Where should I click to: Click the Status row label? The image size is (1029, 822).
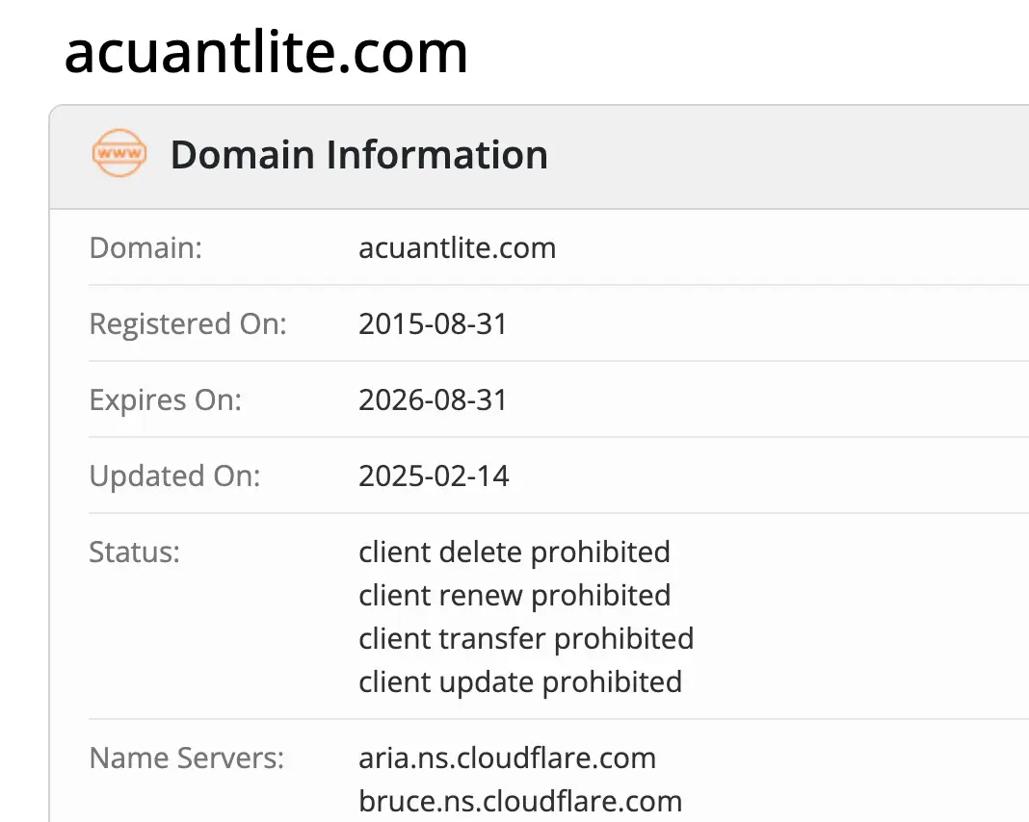pos(134,552)
